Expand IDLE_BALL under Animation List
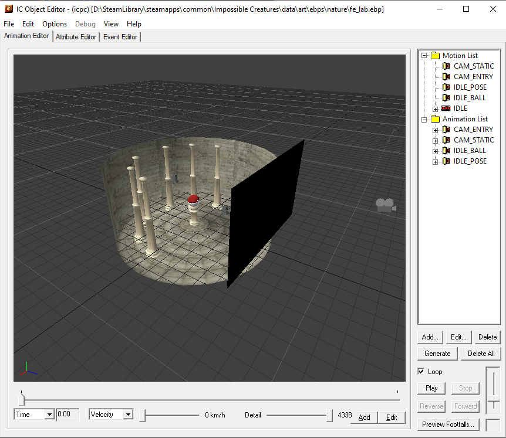This screenshot has width=506, height=438. 436,151
